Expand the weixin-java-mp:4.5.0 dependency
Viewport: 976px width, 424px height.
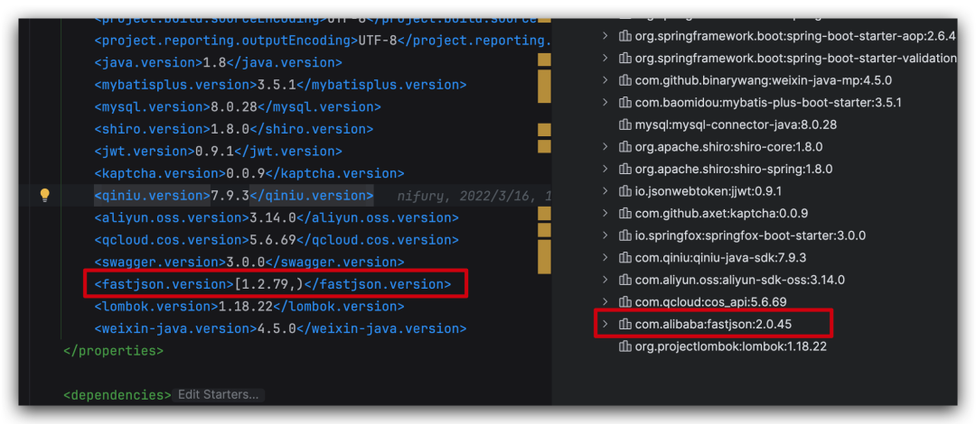point(605,80)
